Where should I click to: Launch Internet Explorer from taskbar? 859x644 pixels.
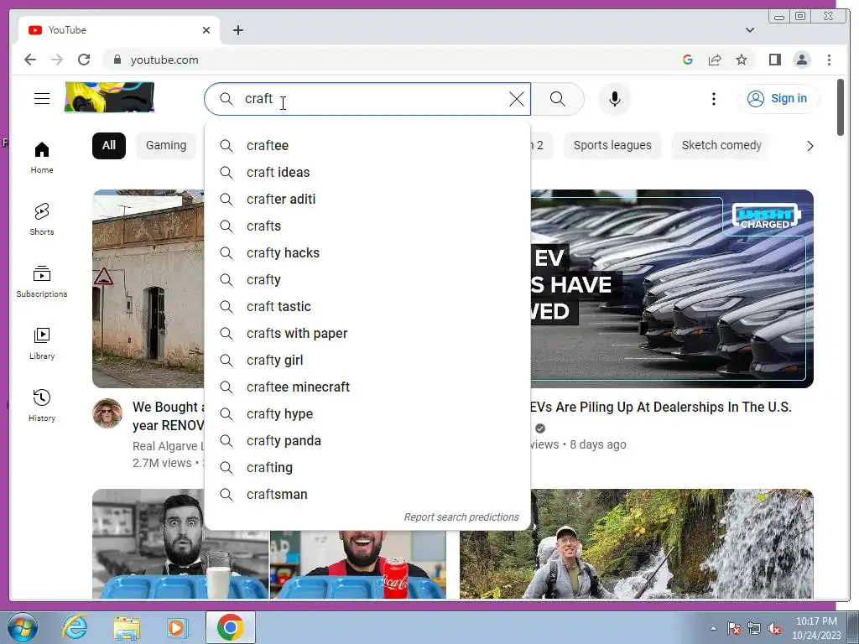[75, 627]
